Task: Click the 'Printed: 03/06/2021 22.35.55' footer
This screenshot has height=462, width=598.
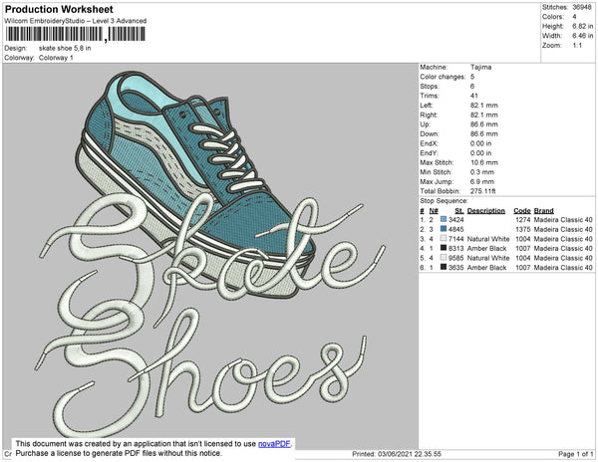Action: click(x=397, y=454)
